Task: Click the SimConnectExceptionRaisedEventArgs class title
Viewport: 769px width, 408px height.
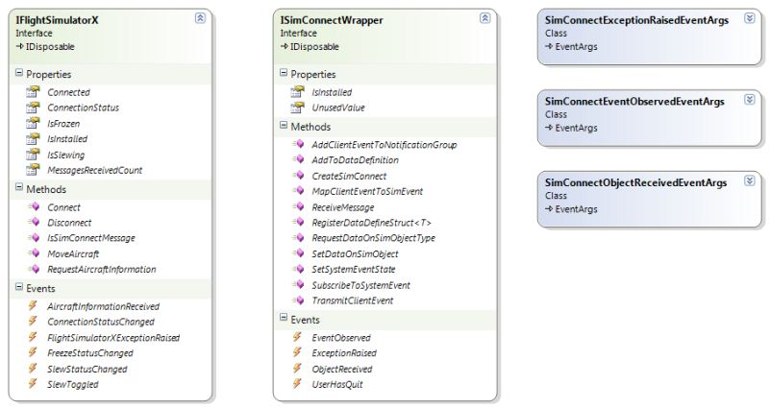Action: (636, 20)
